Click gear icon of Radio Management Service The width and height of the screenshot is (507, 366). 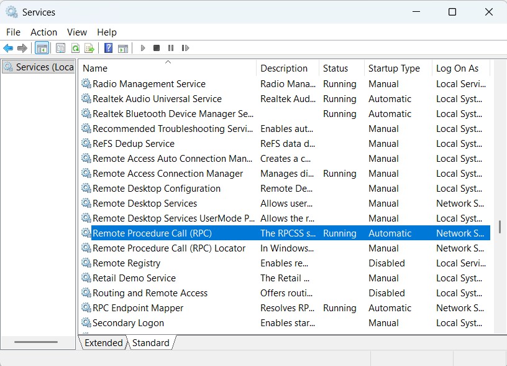point(86,83)
